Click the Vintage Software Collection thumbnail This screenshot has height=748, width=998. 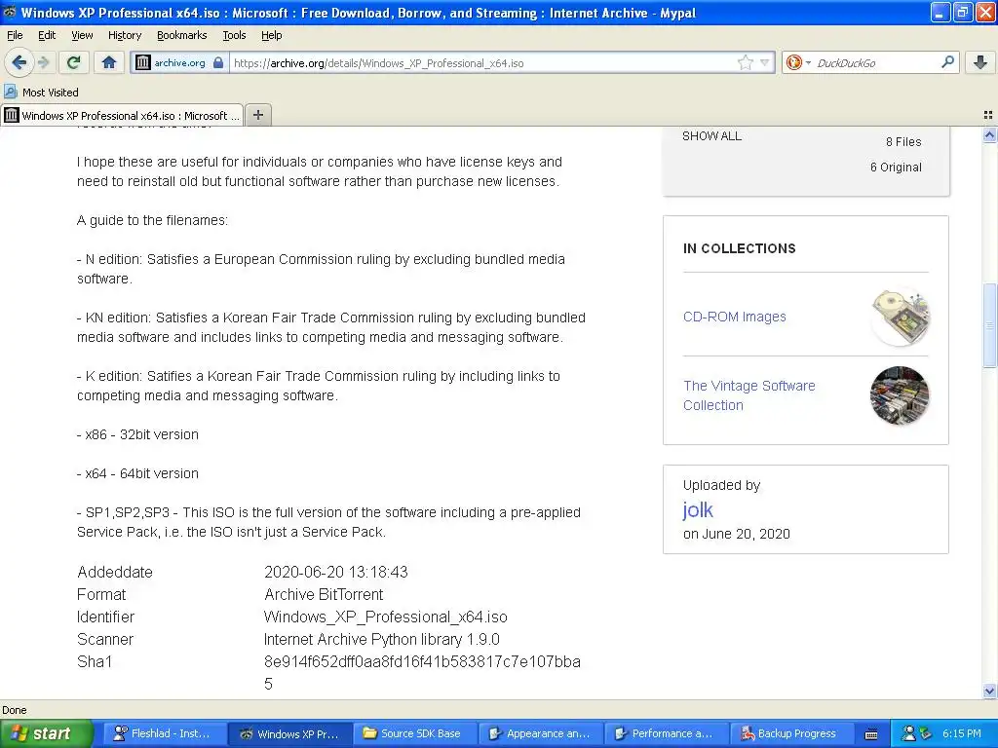point(899,395)
